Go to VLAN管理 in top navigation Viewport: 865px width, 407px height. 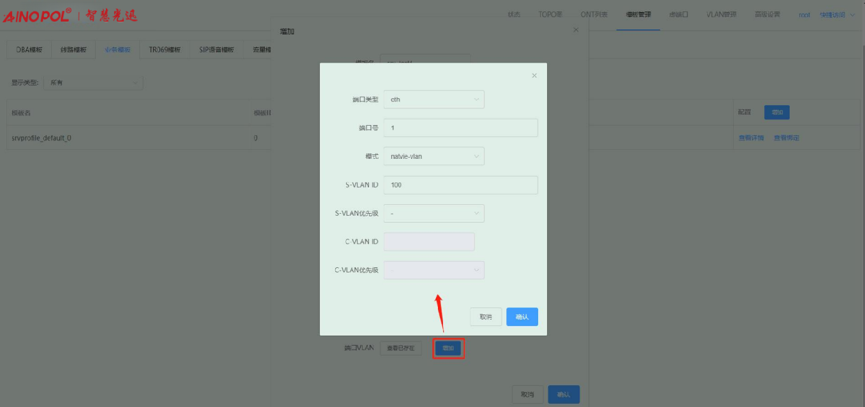[721, 15]
